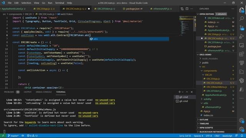
Task: Select the abi autocomplete suggestion
Action: [129, 39]
